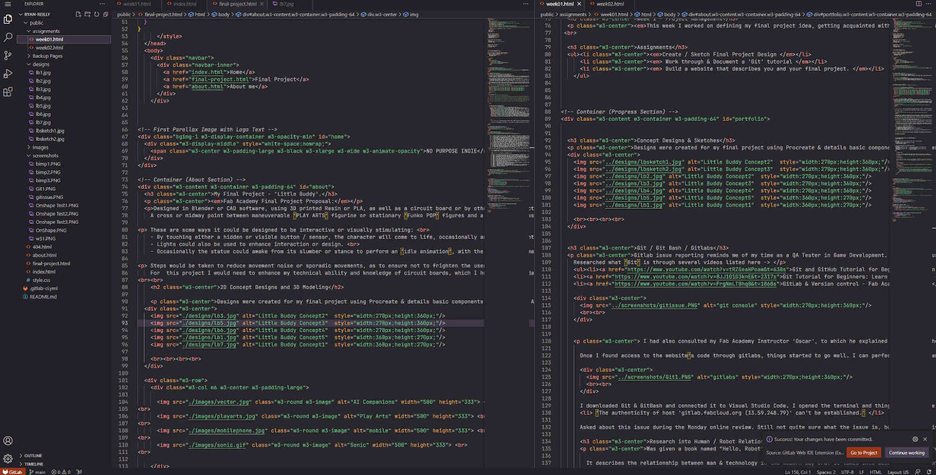Open .gitlab-ci.yml in file tree
The width and height of the screenshot is (936, 475).
(44, 288)
